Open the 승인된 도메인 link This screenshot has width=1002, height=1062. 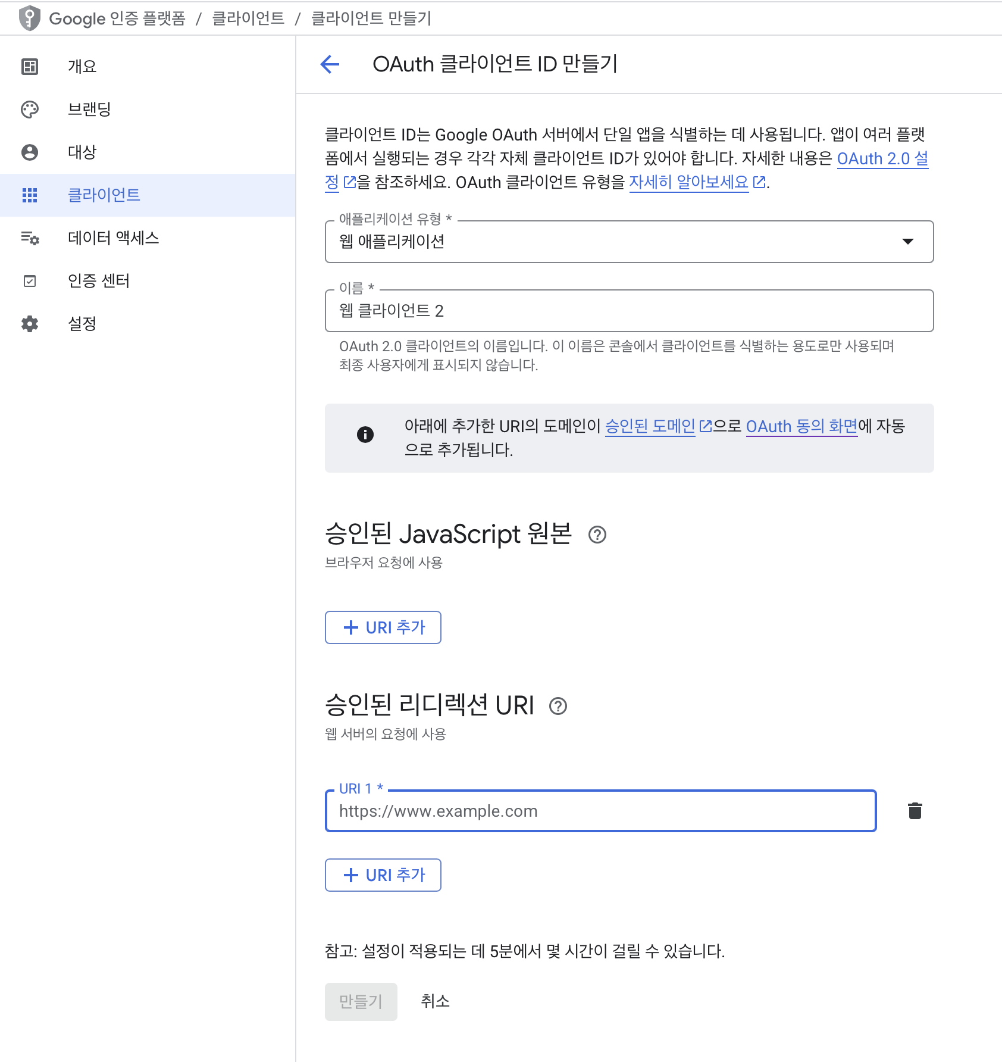pos(650,426)
